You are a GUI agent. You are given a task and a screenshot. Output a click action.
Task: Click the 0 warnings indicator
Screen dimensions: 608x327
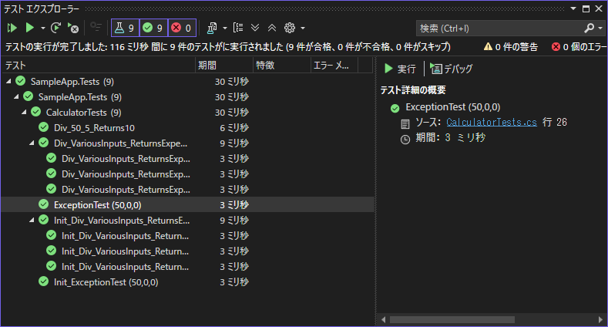click(x=511, y=47)
